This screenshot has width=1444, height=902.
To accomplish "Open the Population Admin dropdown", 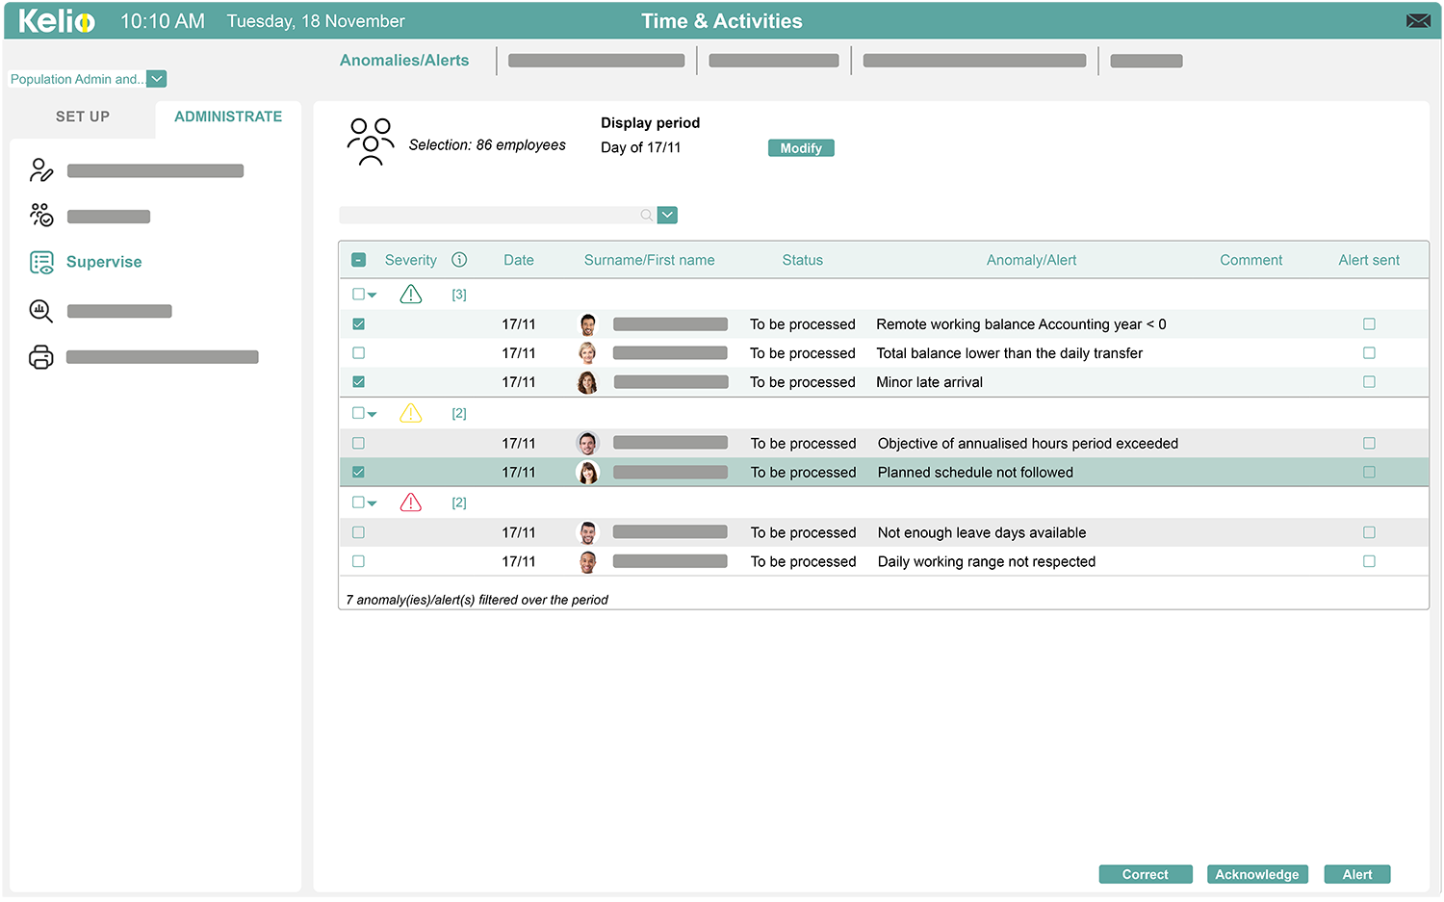I will pyautogui.click(x=156, y=79).
